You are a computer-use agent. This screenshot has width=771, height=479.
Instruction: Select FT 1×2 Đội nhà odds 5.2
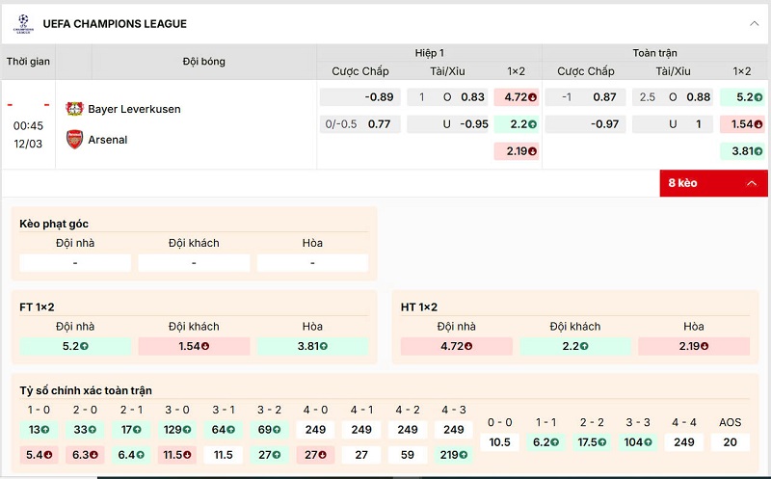(75, 346)
